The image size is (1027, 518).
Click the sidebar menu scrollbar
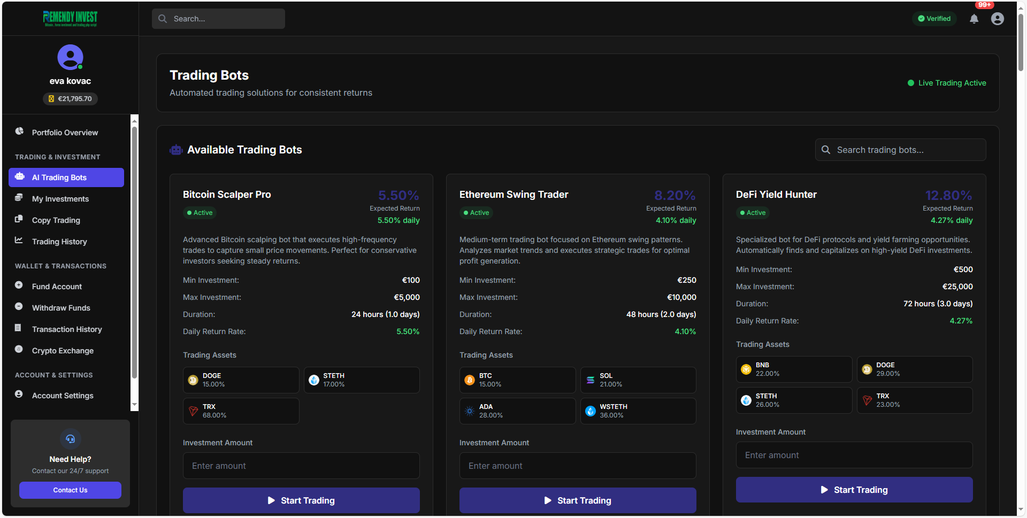click(x=135, y=252)
